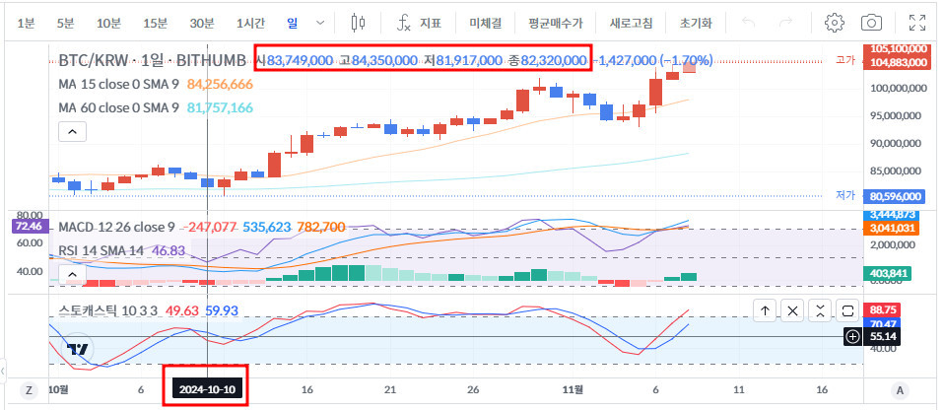Remove the stochastic indicator pane

[x=793, y=310]
